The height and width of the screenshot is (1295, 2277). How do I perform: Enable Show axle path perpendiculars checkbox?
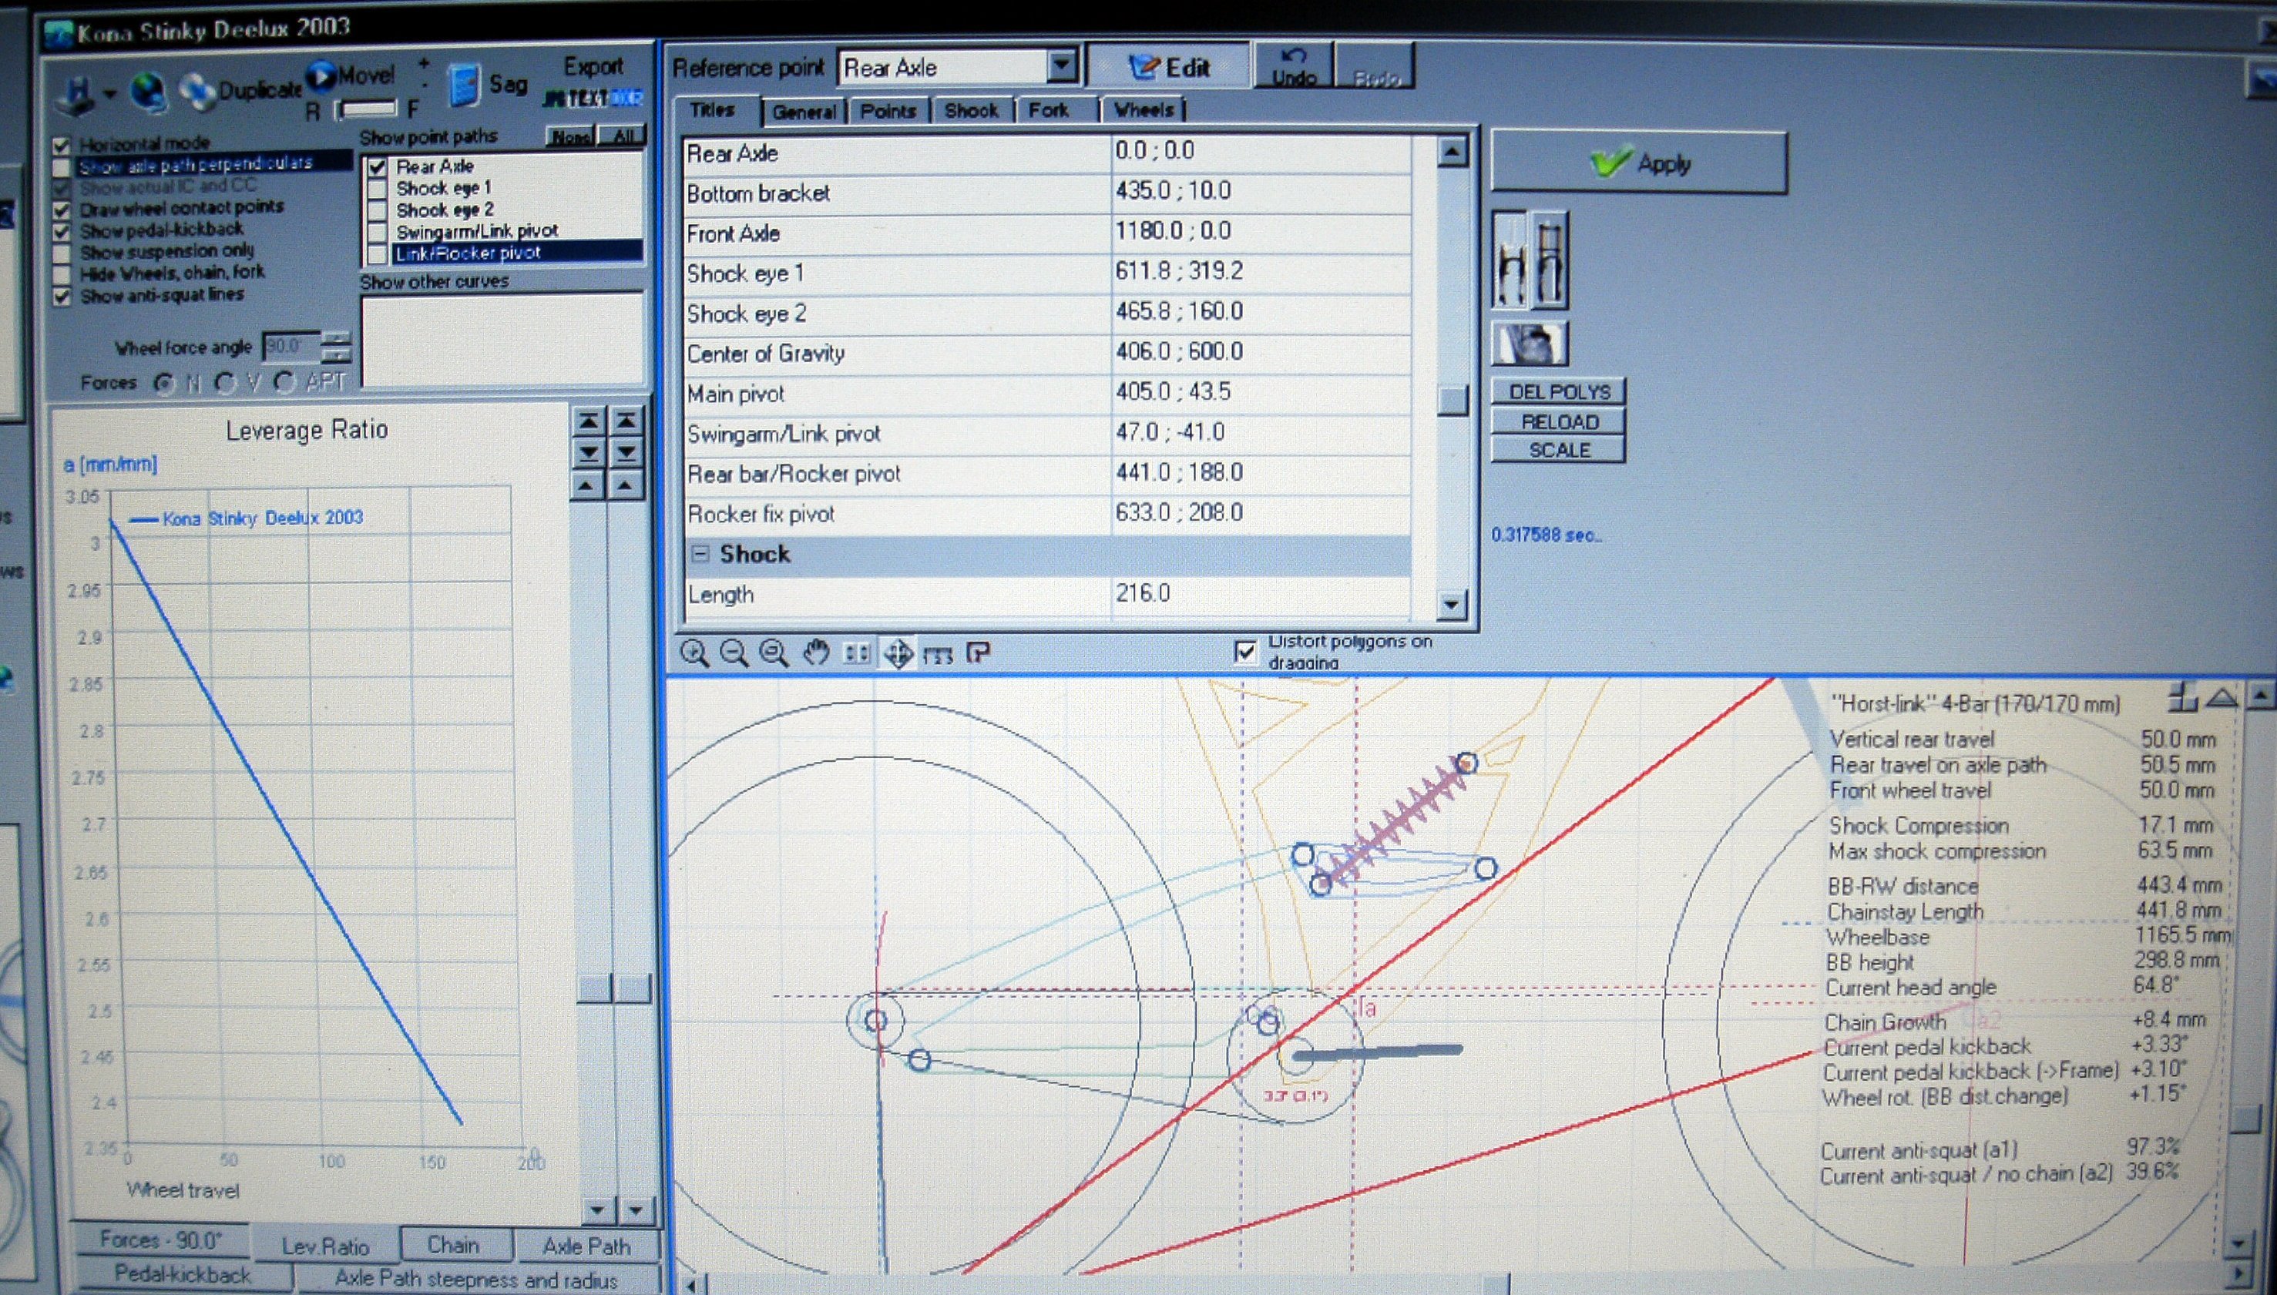click(62, 166)
